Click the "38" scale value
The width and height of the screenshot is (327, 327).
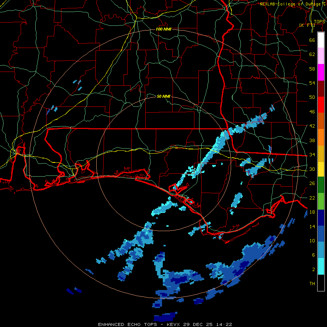coord(312,140)
